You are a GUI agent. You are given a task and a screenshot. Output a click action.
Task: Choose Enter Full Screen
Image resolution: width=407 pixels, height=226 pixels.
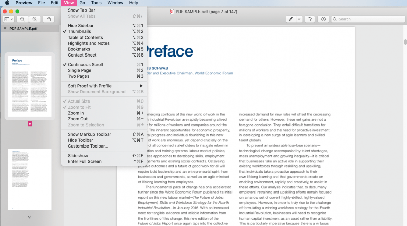pos(104,161)
